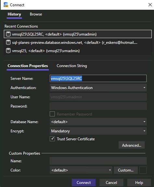This screenshot has height=187, width=154.
Task: Open the Authentication dropdown
Action: 98,88
